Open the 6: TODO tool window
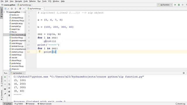This screenshot has height=105, width=187. click(18, 104)
